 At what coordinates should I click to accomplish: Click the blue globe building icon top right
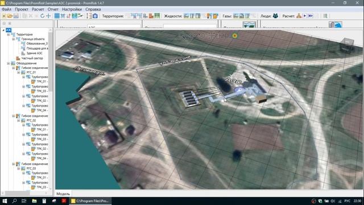tap(335, 24)
